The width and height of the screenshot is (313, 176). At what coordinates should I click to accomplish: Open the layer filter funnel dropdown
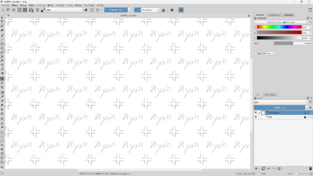pos(310,102)
